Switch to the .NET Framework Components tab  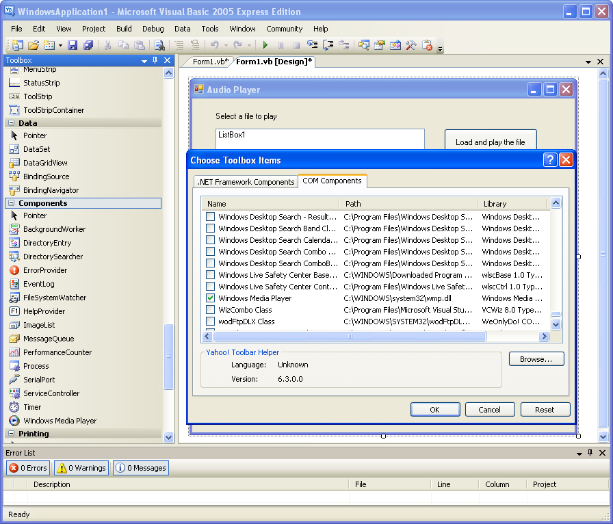[246, 182]
